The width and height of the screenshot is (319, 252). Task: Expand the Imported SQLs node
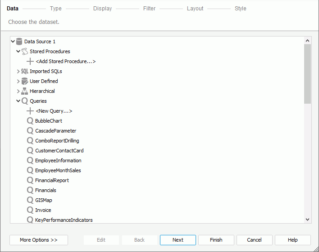point(18,71)
